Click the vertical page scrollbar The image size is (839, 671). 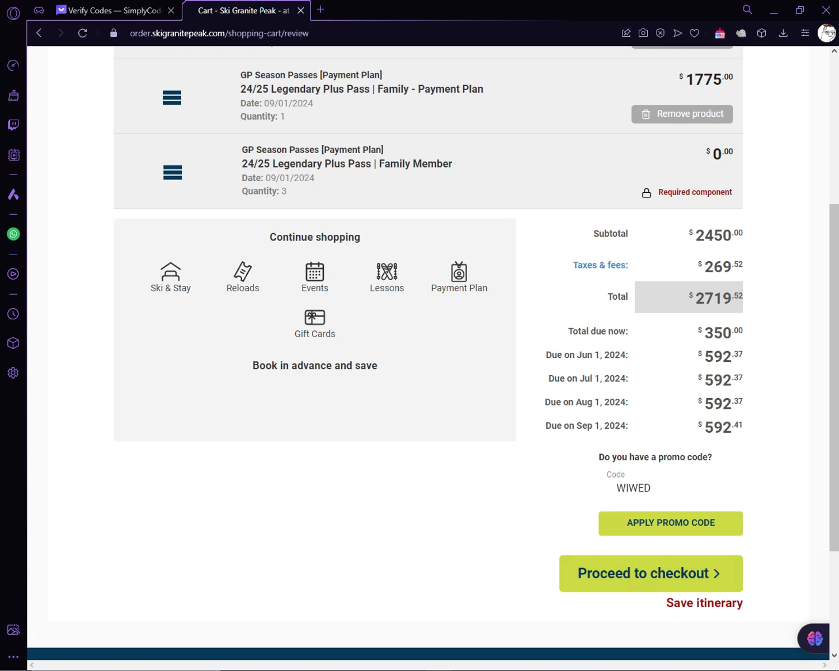click(x=834, y=377)
